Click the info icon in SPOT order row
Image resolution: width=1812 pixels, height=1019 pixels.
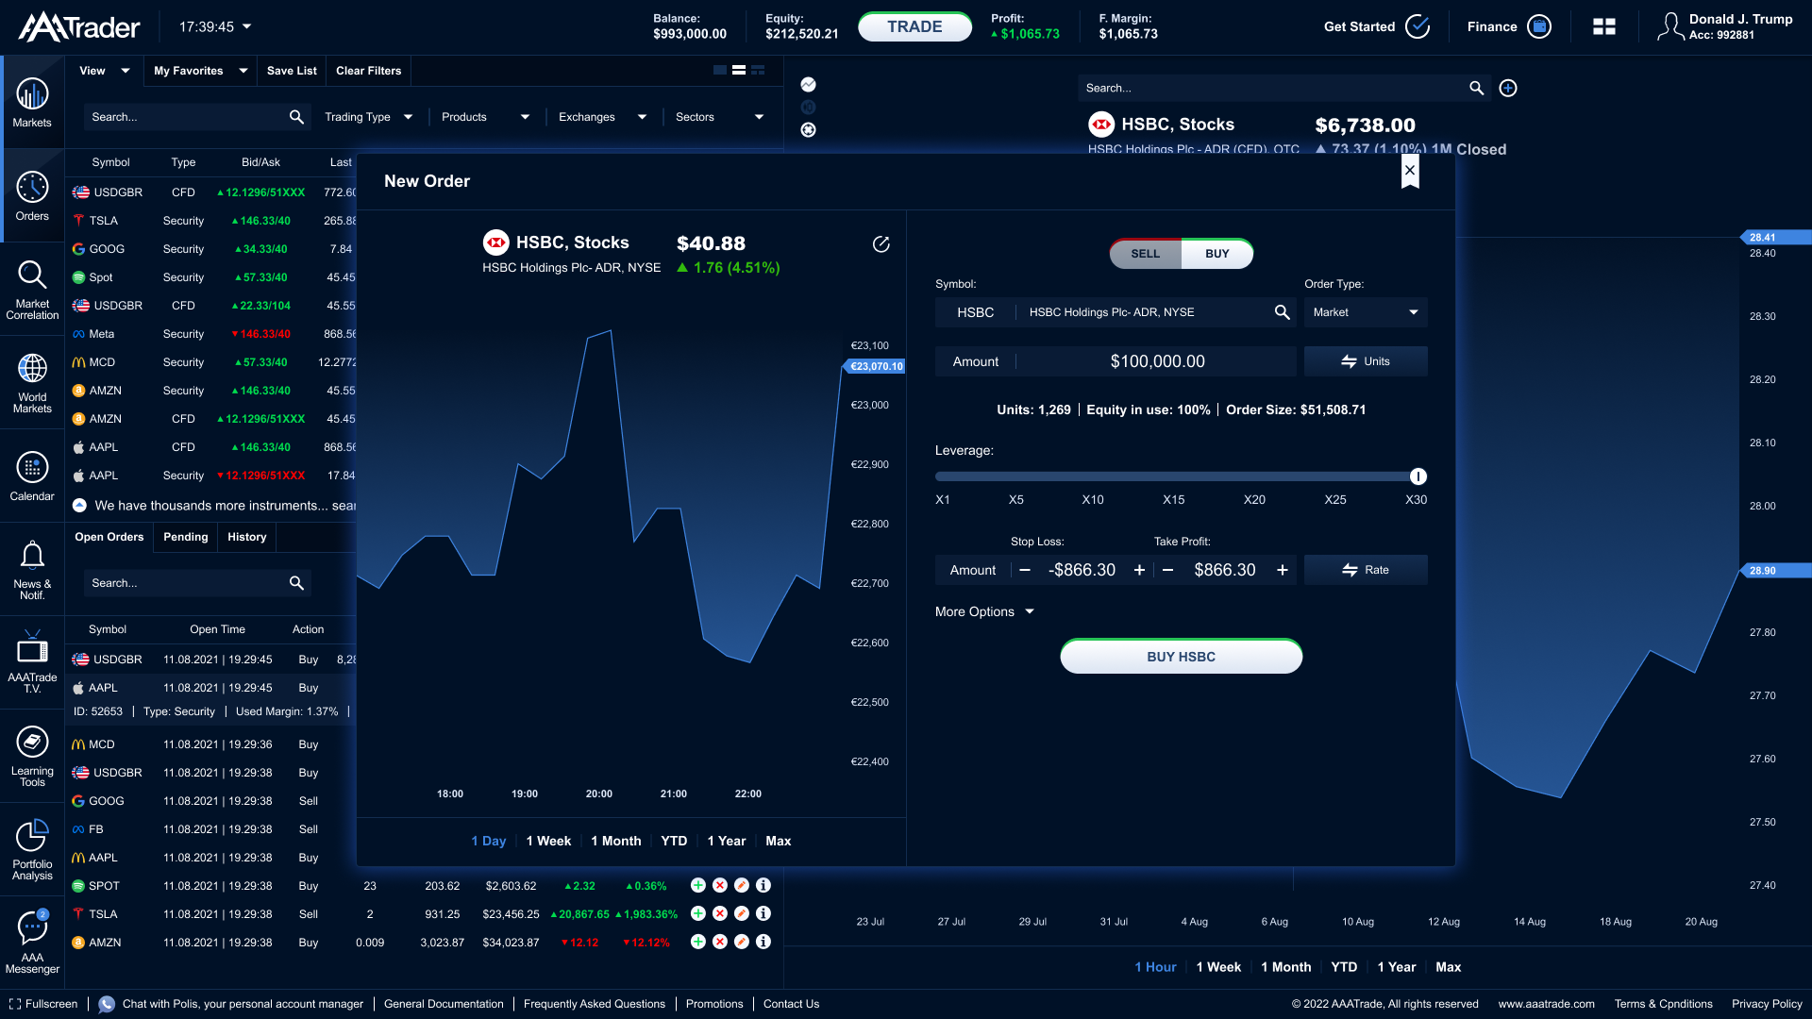coord(763,885)
